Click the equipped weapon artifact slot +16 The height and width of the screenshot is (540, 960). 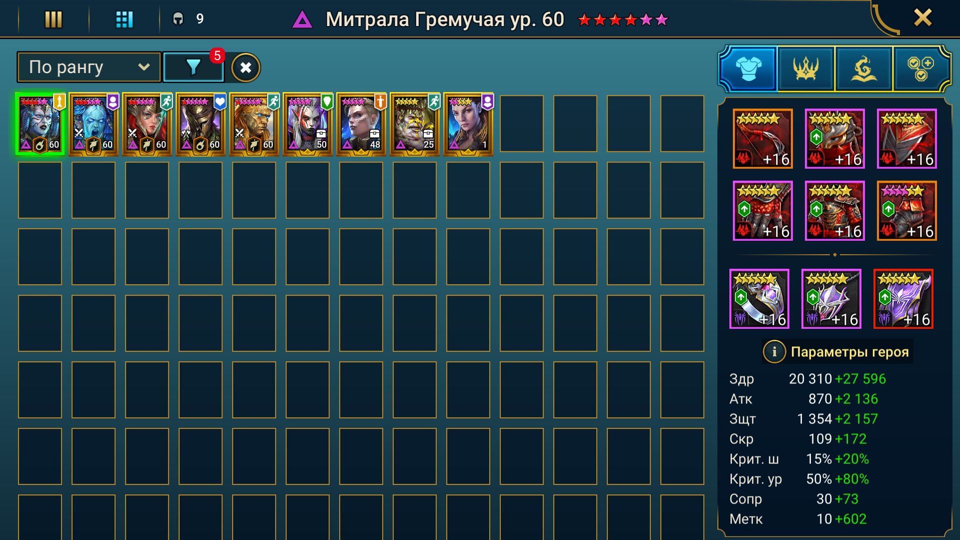762,139
